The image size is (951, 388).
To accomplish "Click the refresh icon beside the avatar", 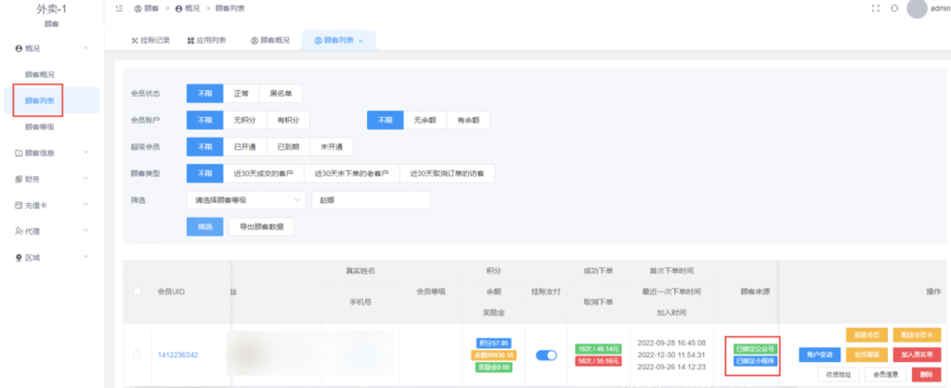I will coord(893,8).
